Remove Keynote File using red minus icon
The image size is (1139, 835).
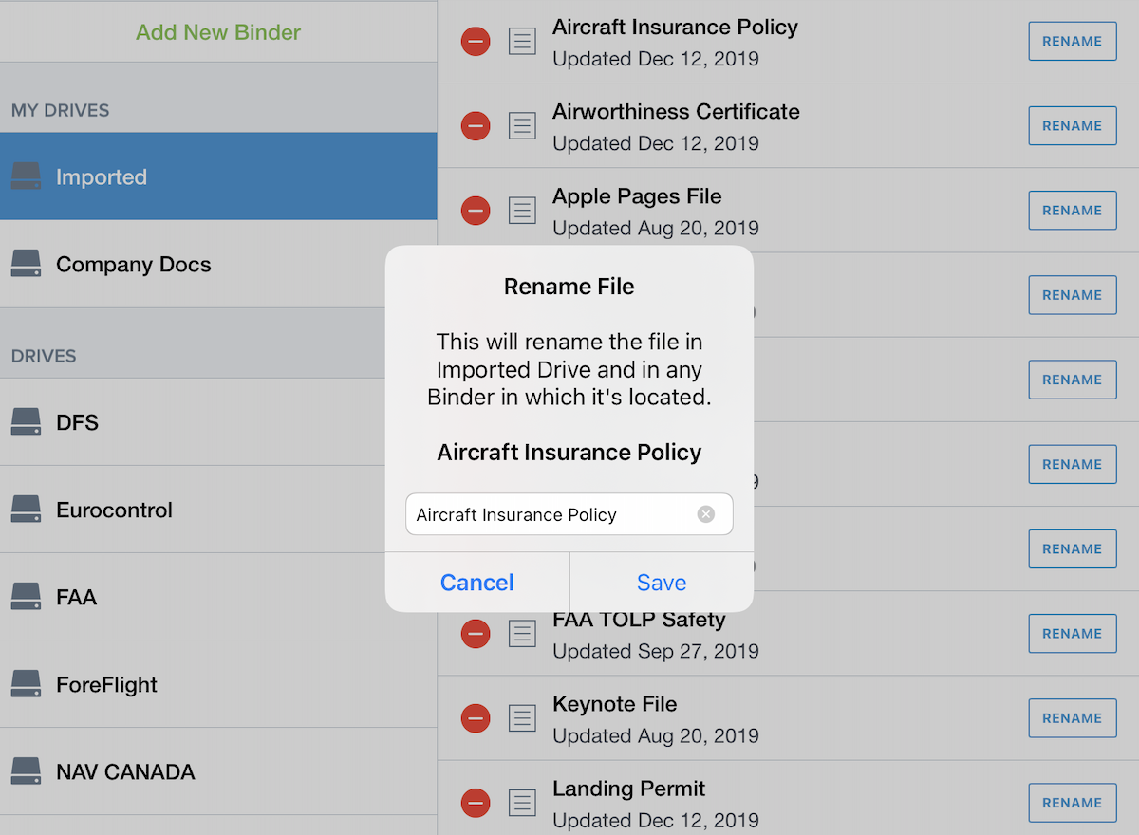[x=476, y=718]
